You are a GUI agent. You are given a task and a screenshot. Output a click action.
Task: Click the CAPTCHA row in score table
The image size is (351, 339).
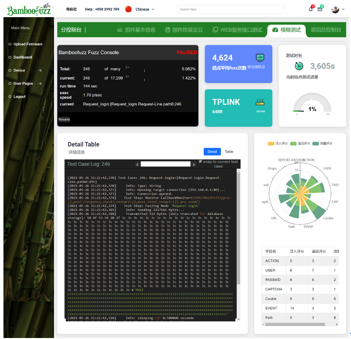[x=300, y=289]
